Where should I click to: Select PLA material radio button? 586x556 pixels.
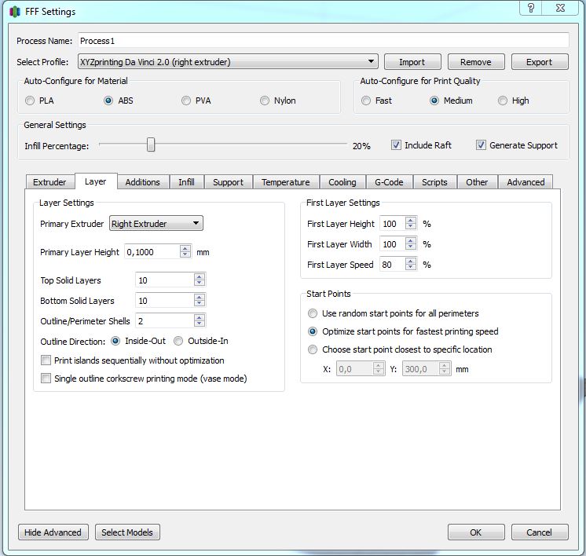[30, 101]
